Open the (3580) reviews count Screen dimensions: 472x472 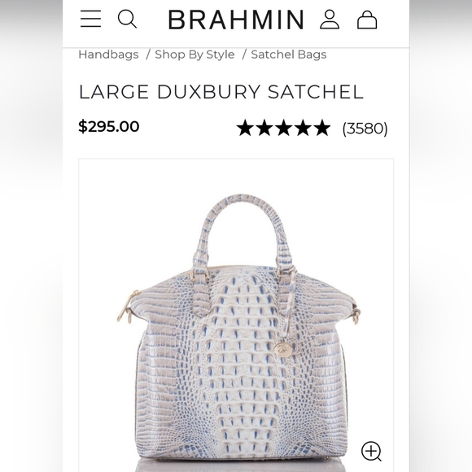(x=365, y=129)
